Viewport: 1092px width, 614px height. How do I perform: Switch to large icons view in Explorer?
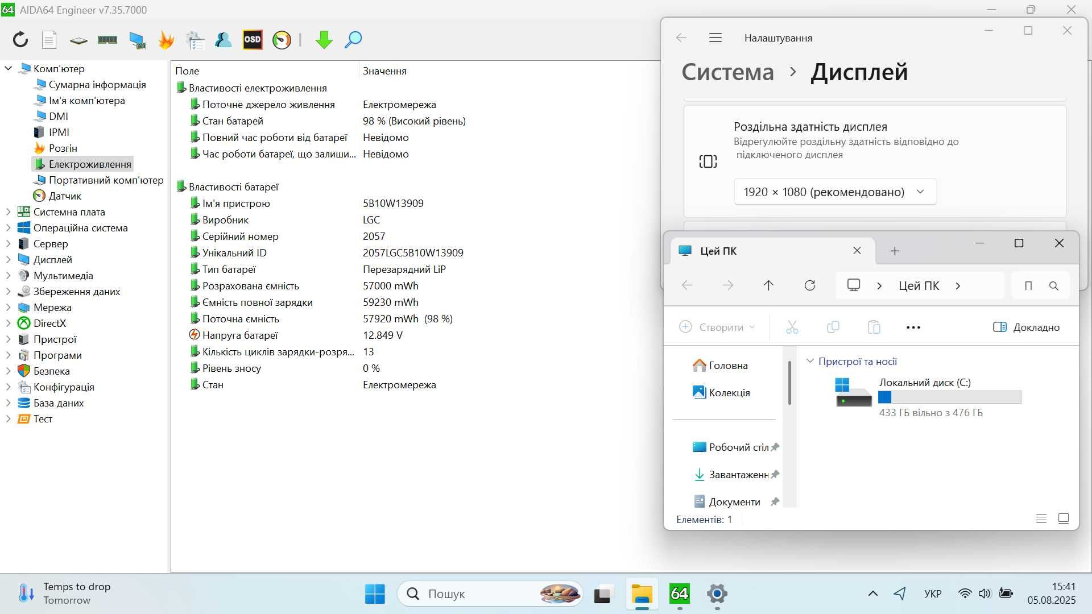pyautogui.click(x=1064, y=518)
